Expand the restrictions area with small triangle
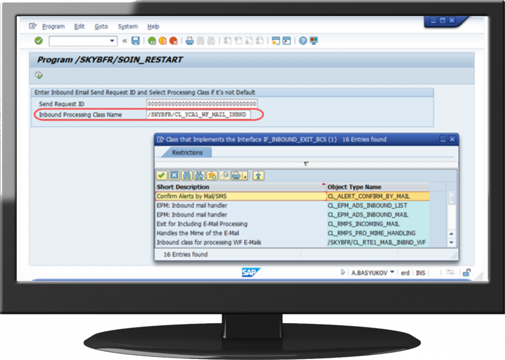 click(x=306, y=164)
